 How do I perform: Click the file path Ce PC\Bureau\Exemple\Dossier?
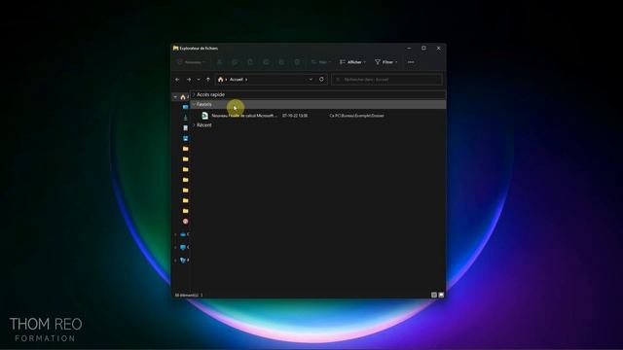tap(357, 116)
